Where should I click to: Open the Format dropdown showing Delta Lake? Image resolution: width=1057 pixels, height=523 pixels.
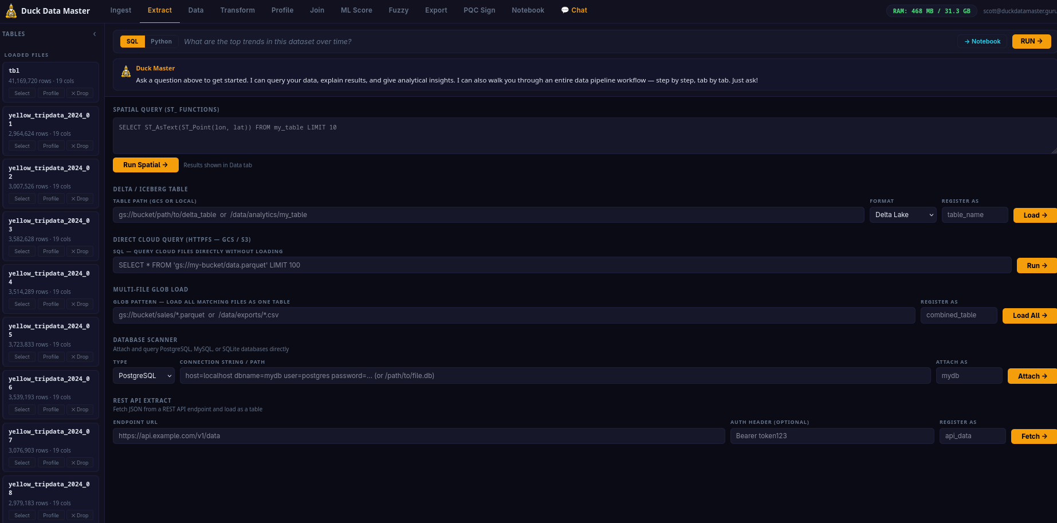click(x=903, y=215)
